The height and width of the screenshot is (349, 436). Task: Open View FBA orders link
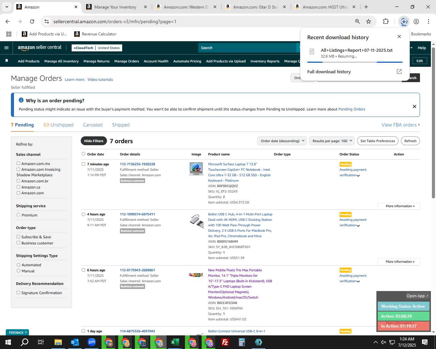coord(401,125)
